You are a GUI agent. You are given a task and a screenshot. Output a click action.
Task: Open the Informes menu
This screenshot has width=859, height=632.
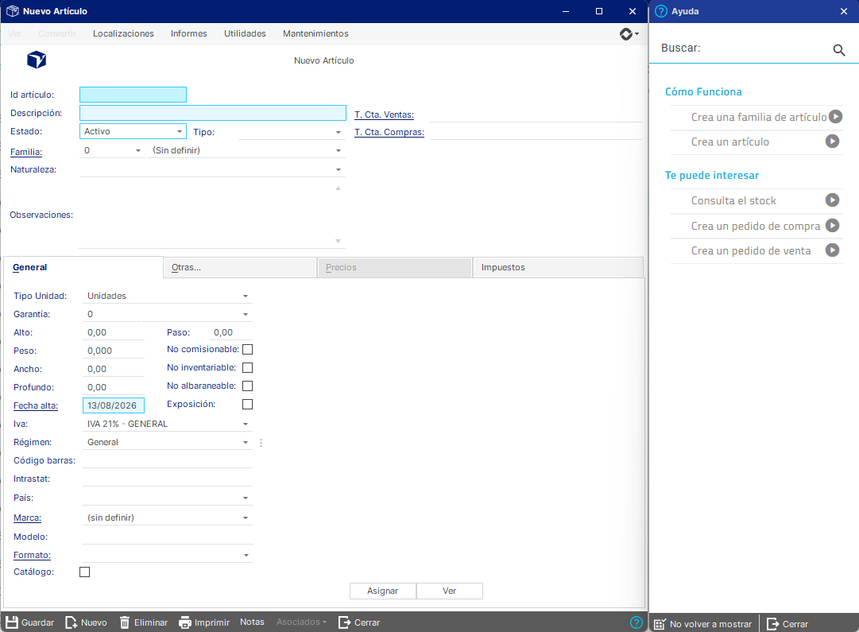tap(189, 33)
